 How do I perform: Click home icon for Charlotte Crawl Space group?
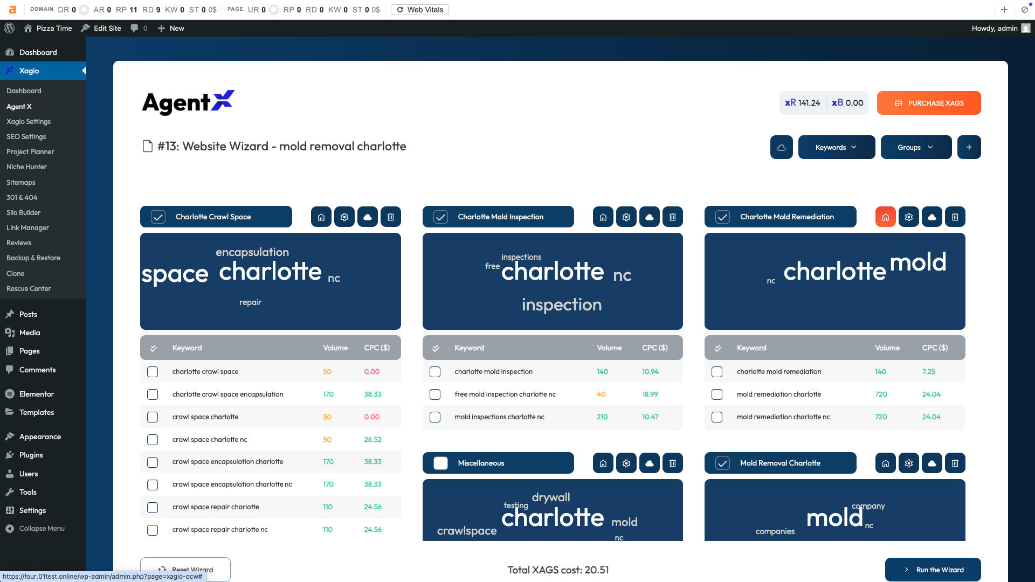click(x=321, y=217)
